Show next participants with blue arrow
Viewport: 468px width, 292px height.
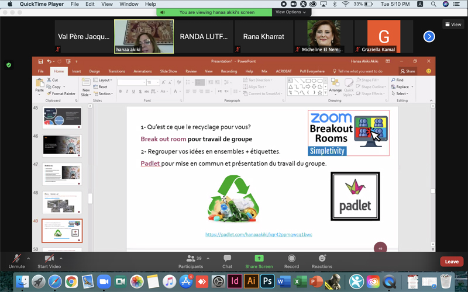click(x=429, y=37)
